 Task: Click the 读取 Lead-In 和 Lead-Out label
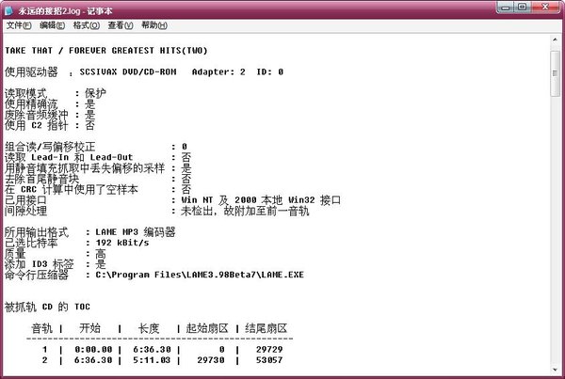[69, 157]
